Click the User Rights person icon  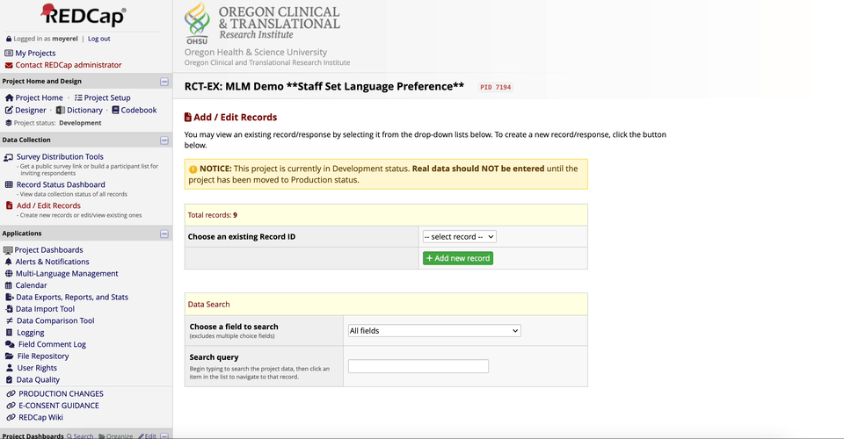click(9, 368)
